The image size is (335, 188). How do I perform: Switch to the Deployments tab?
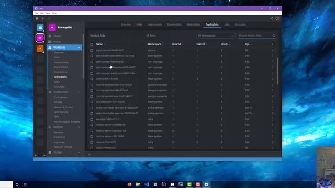click(x=155, y=25)
